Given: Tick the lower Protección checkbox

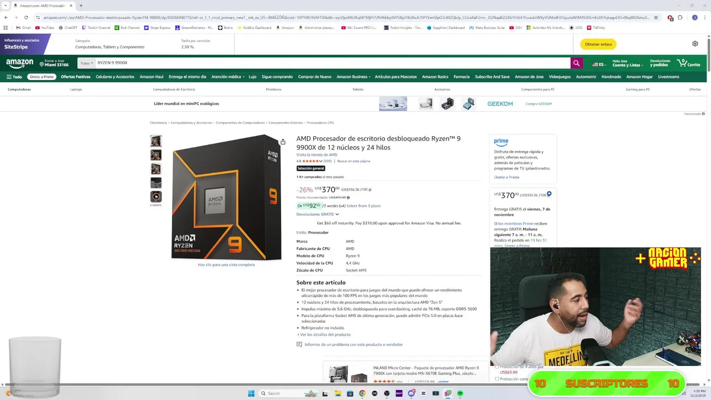Looking at the screenshot, I should pos(497,379).
